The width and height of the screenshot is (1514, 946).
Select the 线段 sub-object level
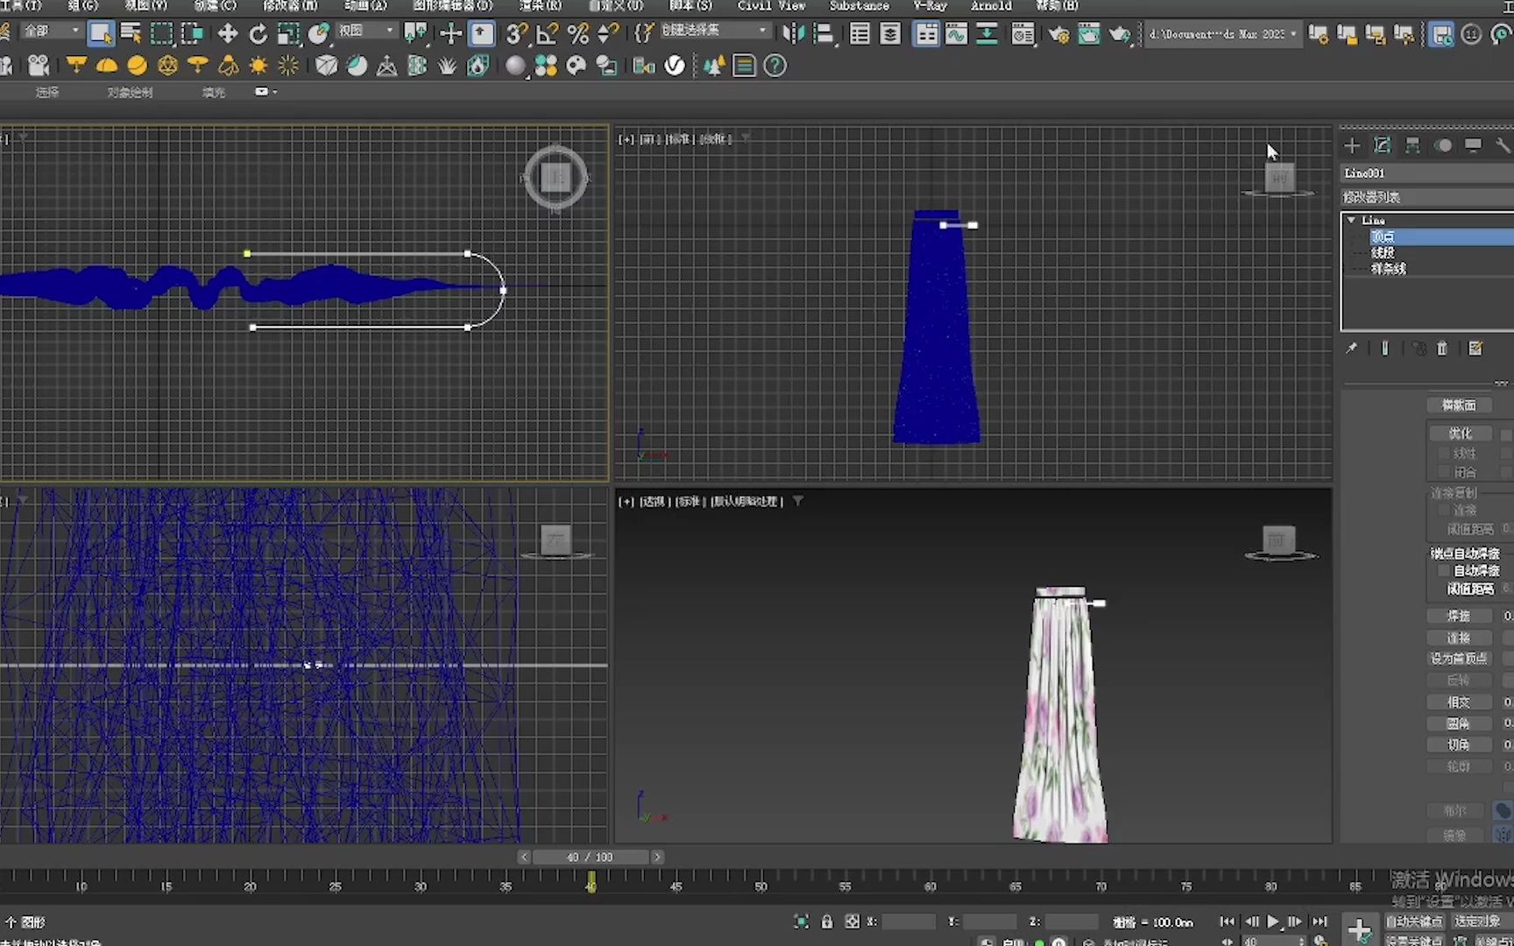pyautogui.click(x=1382, y=252)
